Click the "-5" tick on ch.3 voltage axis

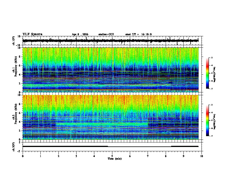(x=19, y=151)
